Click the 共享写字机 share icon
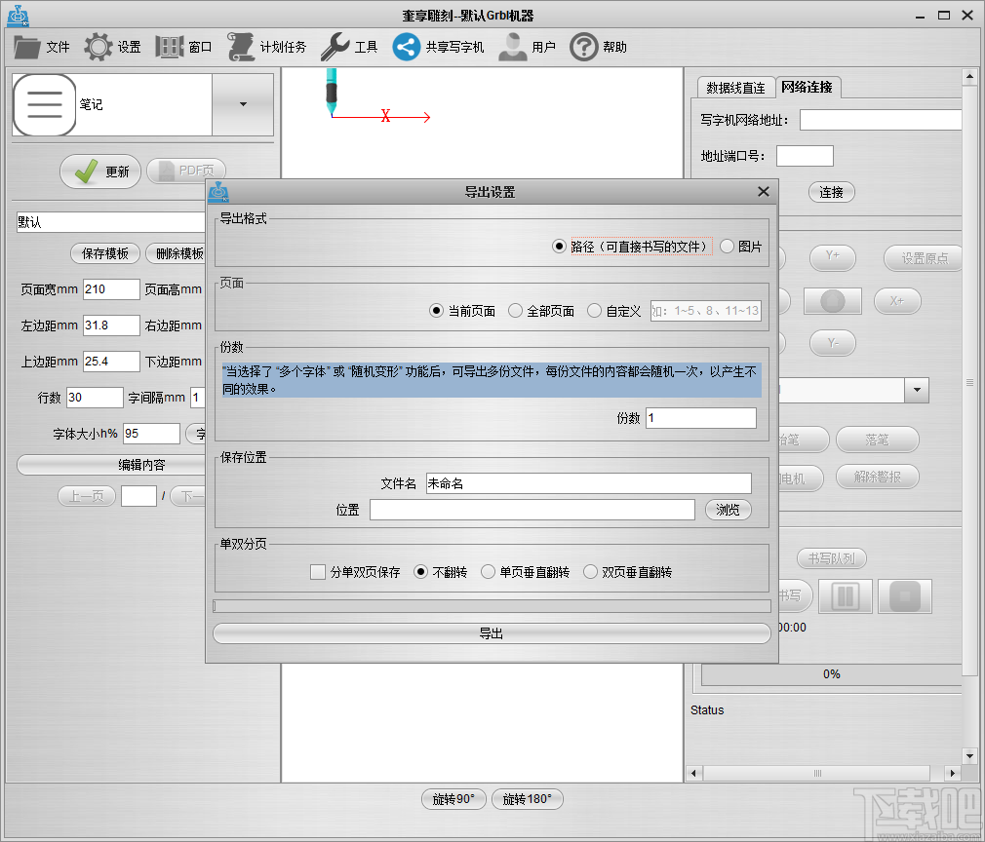The width and height of the screenshot is (985, 842). click(x=408, y=46)
